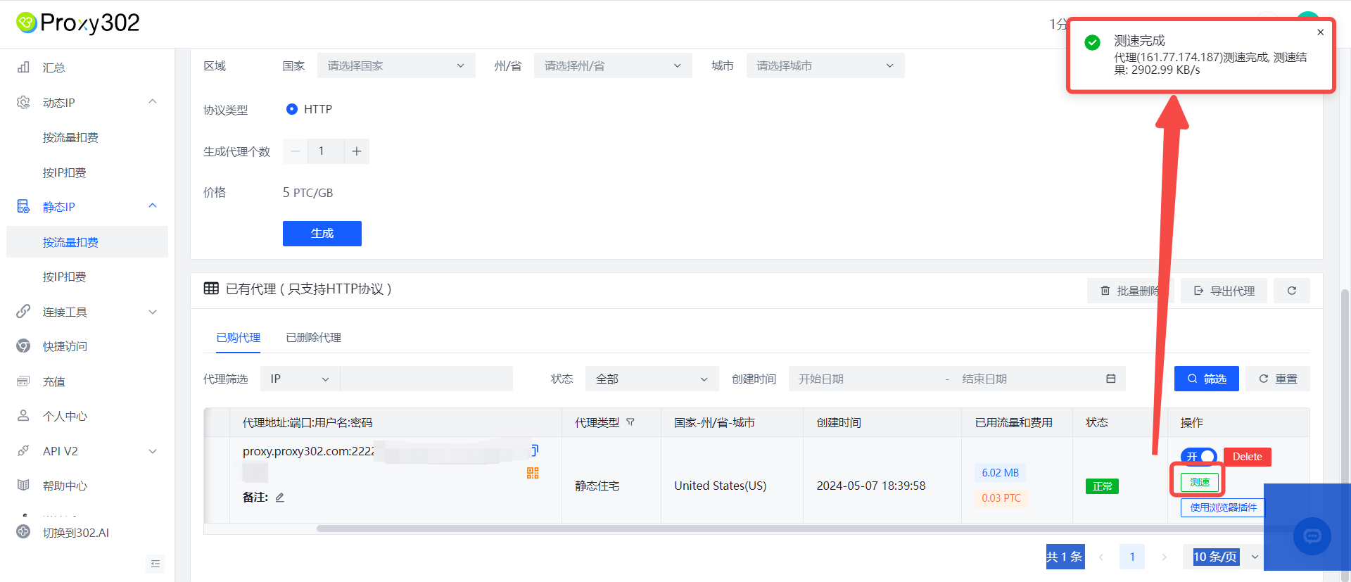
Task: Expand the 连接工具 menu
Action: pos(153,312)
